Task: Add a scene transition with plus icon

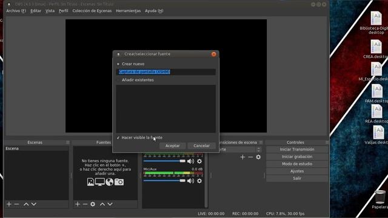Action: [242, 157]
